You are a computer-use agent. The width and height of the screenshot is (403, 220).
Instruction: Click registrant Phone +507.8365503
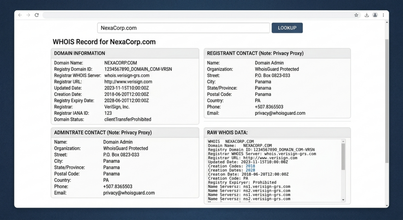click(x=269, y=107)
